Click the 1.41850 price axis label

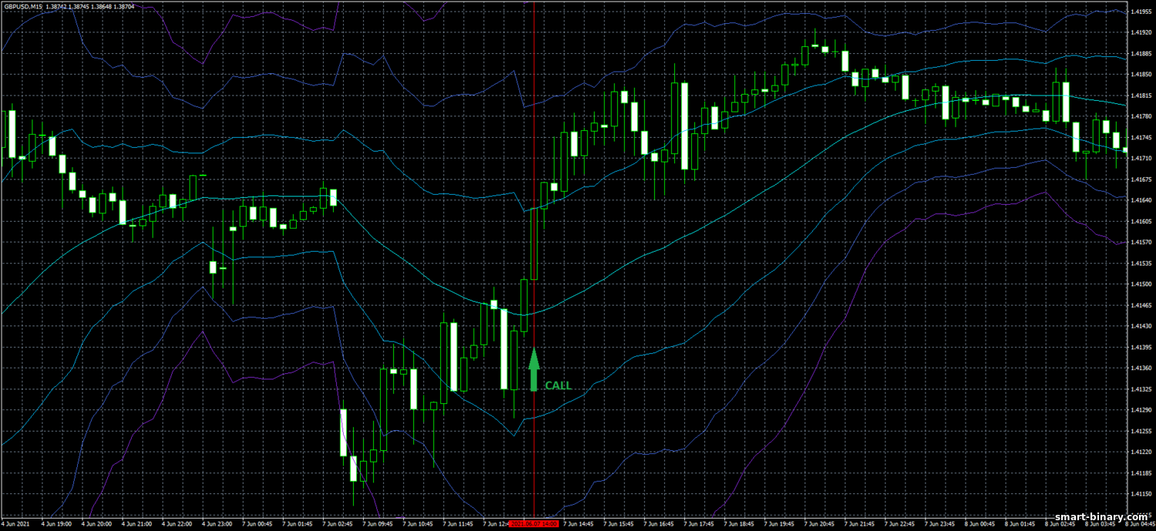[x=1140, y=75]
